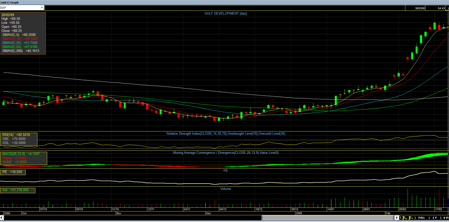Click the 'Open =60.25' value
The image size is (449, 222).
tap(11, 27)
